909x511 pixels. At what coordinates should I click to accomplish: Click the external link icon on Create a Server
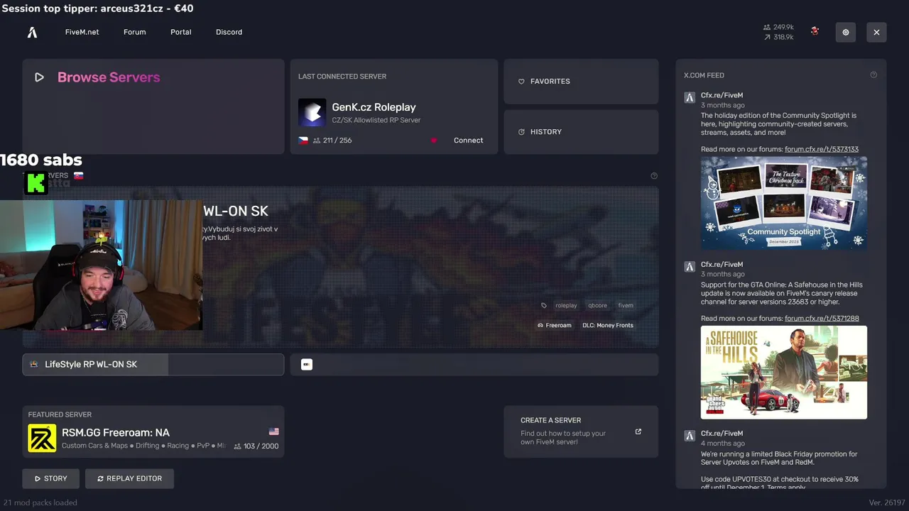(638, 432)
